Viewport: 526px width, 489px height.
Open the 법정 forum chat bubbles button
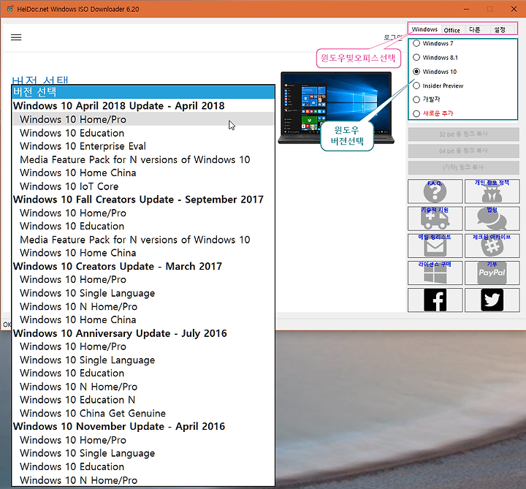pos(492,219)
